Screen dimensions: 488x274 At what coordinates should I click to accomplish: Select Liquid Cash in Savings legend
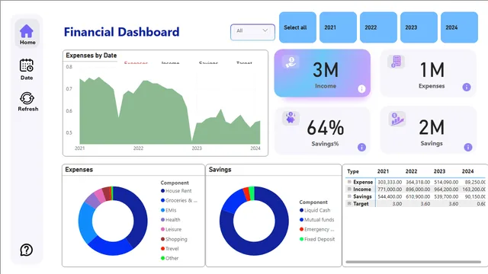pyautogui.click(x=315, y=210)
